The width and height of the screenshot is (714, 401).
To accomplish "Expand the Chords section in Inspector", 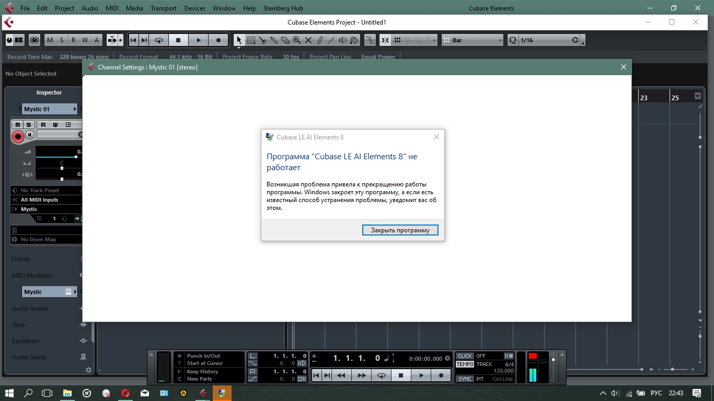I will coord(21,259).
